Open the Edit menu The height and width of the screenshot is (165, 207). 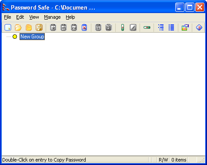[x=20, y=17]
